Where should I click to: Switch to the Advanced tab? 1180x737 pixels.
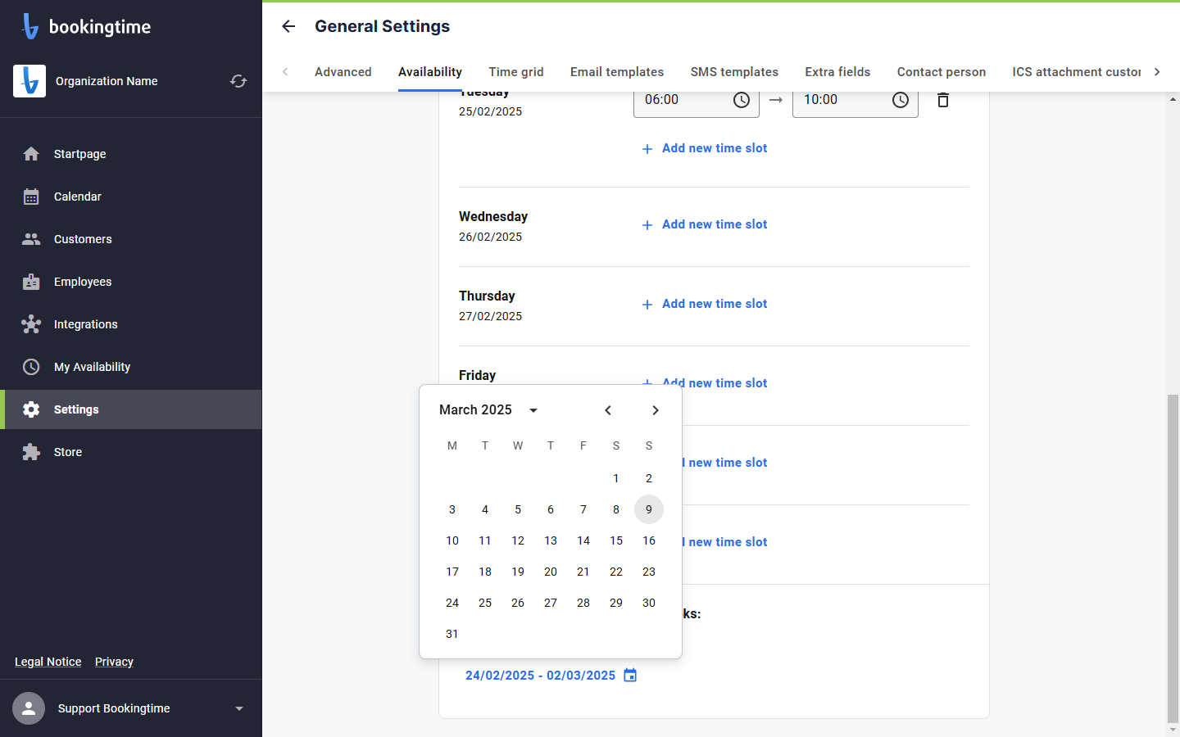pyautogui.click(x=343, y=72)
